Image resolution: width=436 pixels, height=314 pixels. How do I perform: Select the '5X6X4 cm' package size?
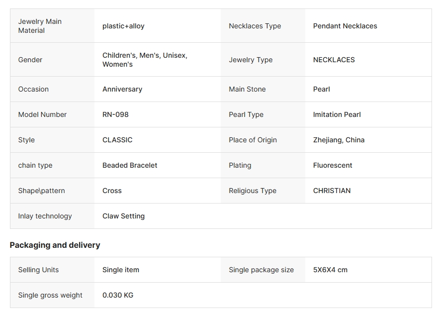[x=330, y=270]
